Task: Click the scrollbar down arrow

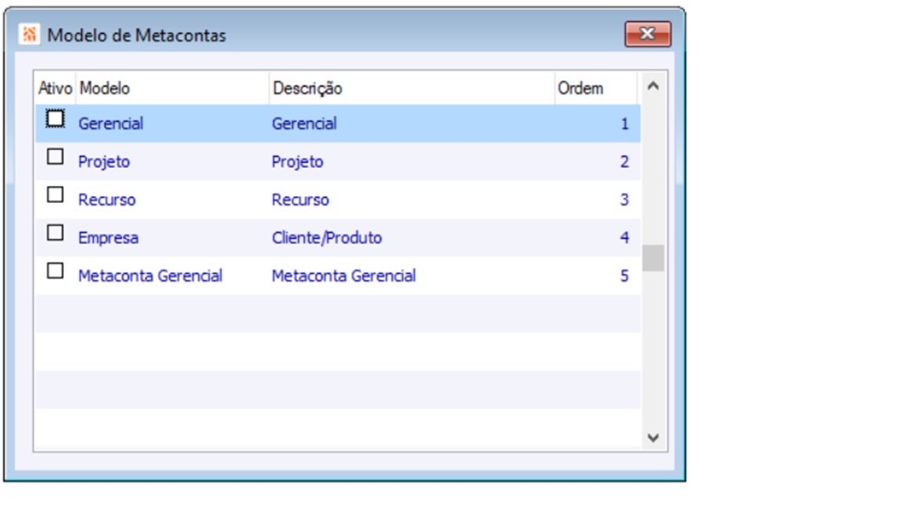Action: 653,438
